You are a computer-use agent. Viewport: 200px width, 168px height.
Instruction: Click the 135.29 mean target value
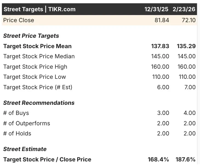(186, 46)
